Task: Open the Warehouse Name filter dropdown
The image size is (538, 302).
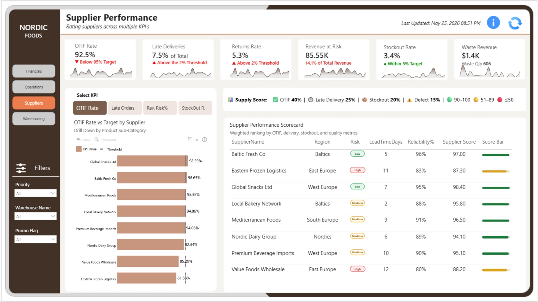Action: [x=35, y=216]
